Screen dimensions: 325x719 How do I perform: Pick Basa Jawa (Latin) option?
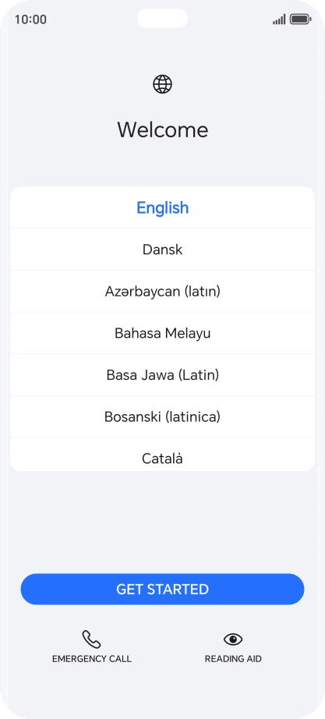click(x=162, y=374)
